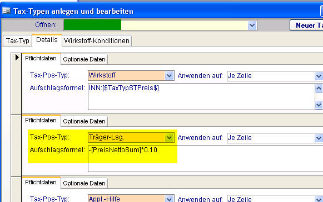
Task: Open Optionale Daten tab in the Träger-Lsg. record
Action: (x=84, y=121)
